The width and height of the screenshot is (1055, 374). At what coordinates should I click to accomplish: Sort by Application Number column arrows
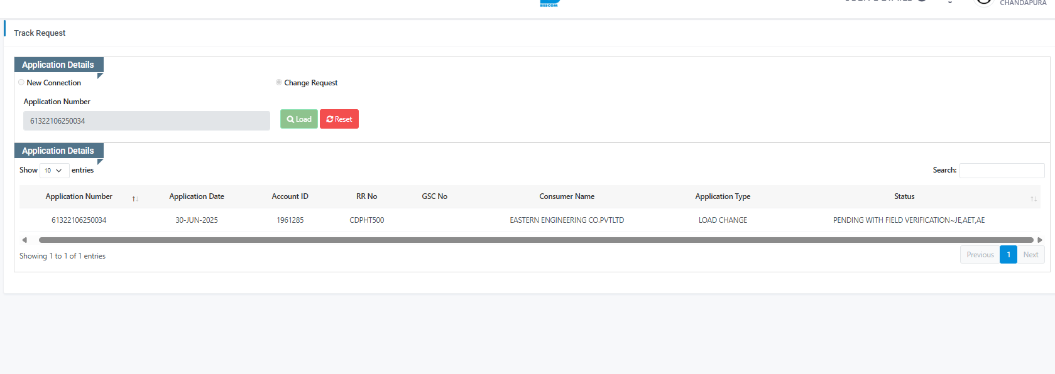135,199
